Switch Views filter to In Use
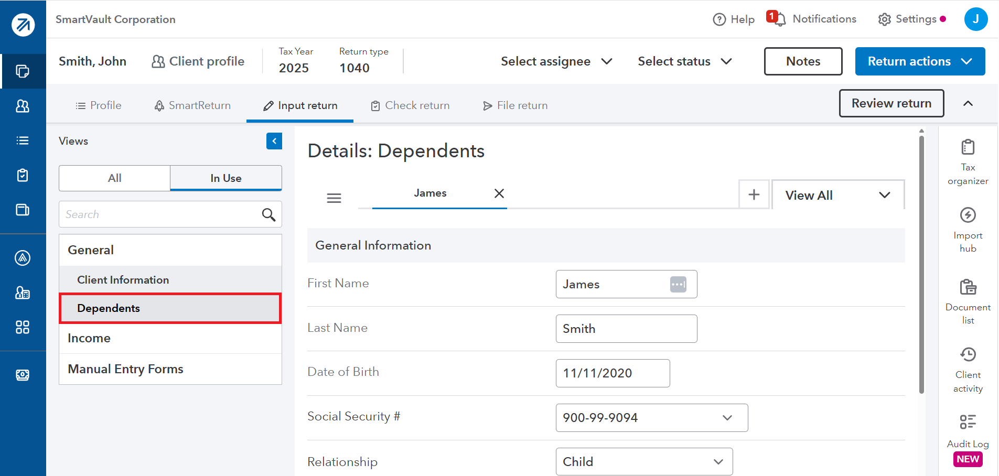The width and height of the screenshot is (999, 476). point(226,178)
